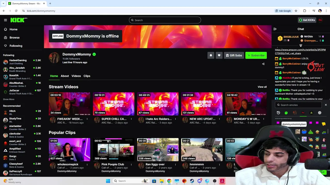Switch to the About tab

[65, 76]
